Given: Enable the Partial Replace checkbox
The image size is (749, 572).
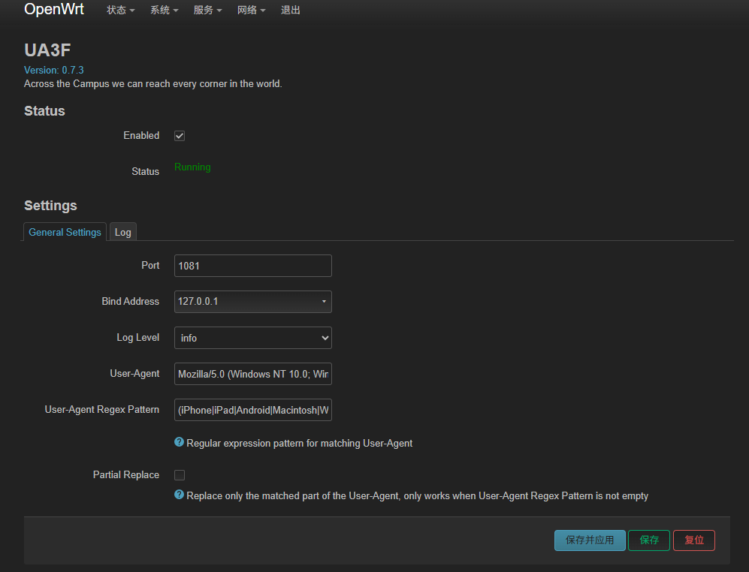Looking at the screenshot, I should pos(180,475).
